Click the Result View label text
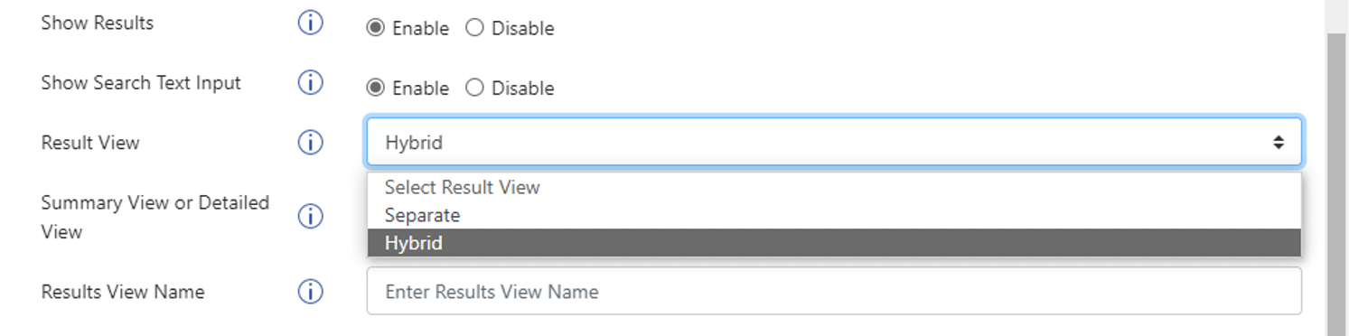The height and width of the screenshot is (336, 1349). (90, 143)
